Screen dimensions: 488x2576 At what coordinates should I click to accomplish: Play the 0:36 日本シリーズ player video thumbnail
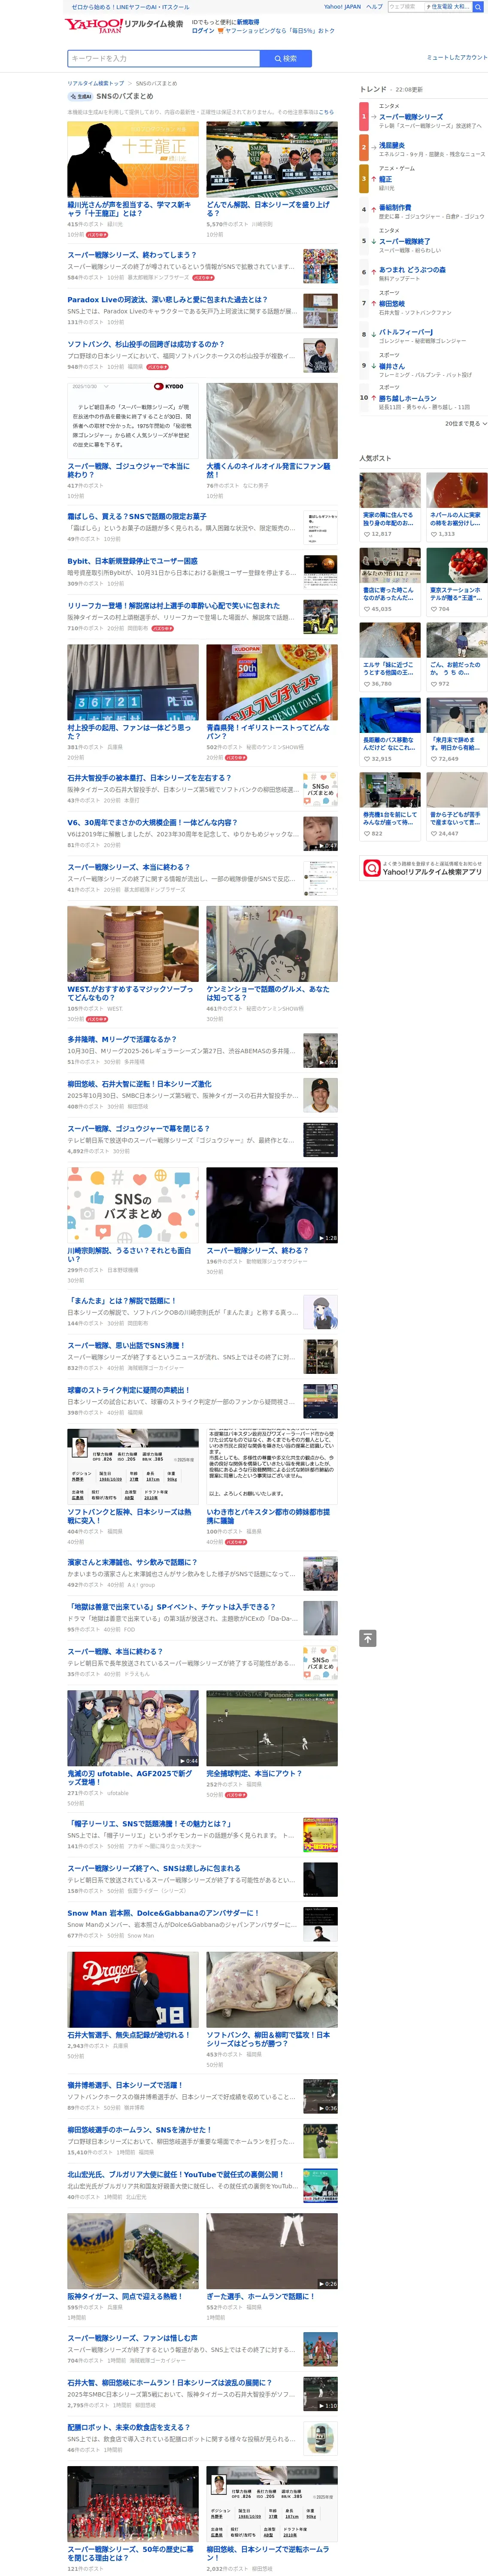click(320, 2096)
